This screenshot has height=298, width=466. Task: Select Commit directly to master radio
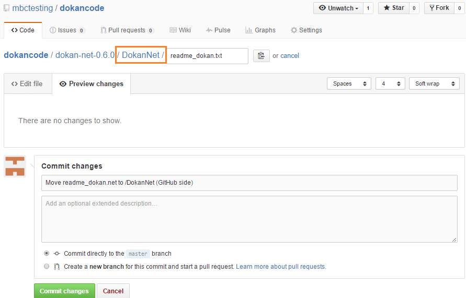(47, 254)
